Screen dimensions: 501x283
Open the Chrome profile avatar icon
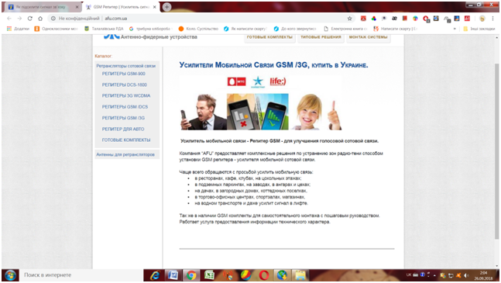pyautogui.click(x=482, y=19)
